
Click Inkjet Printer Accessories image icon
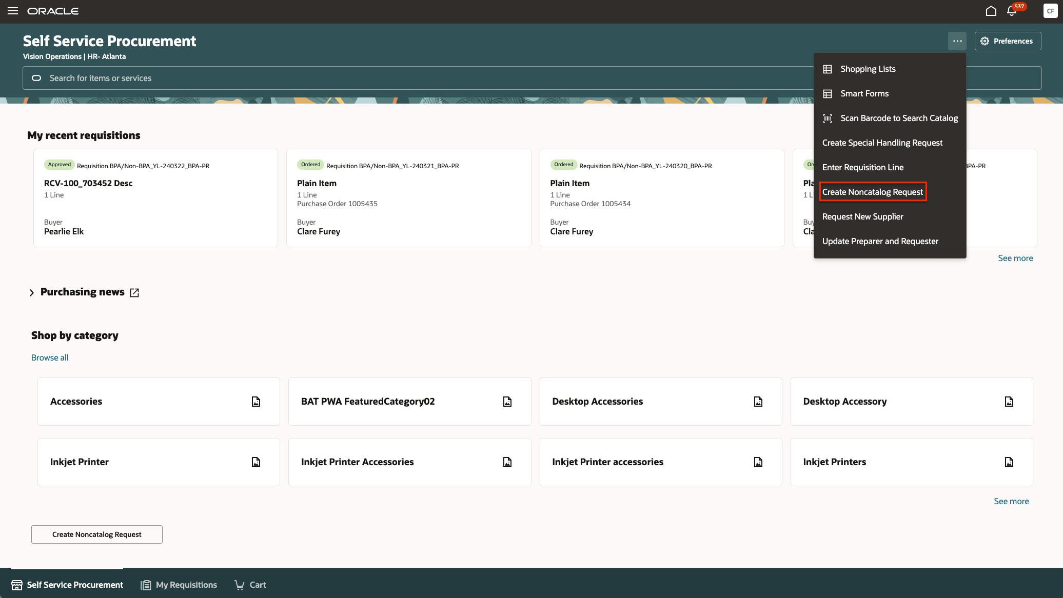[x=507, y=462]
